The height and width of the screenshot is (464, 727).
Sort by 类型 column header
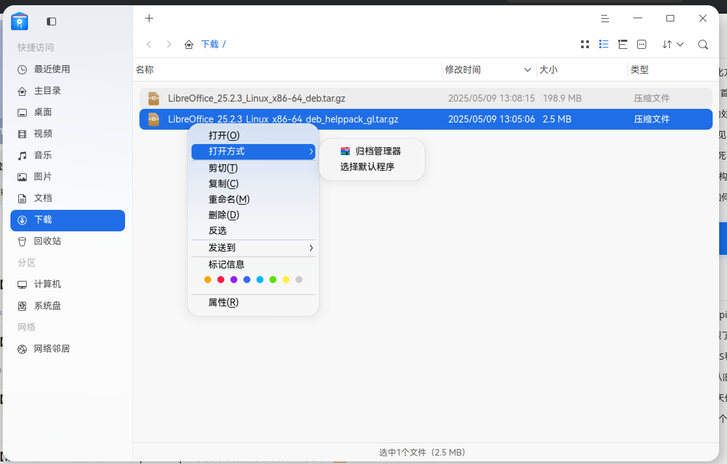(639, 70)
